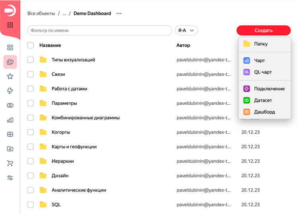Toggle the select-all checkbox beside Название
Image resolution: width=298 pixels, height=214 pixels.
coord(31,45)
